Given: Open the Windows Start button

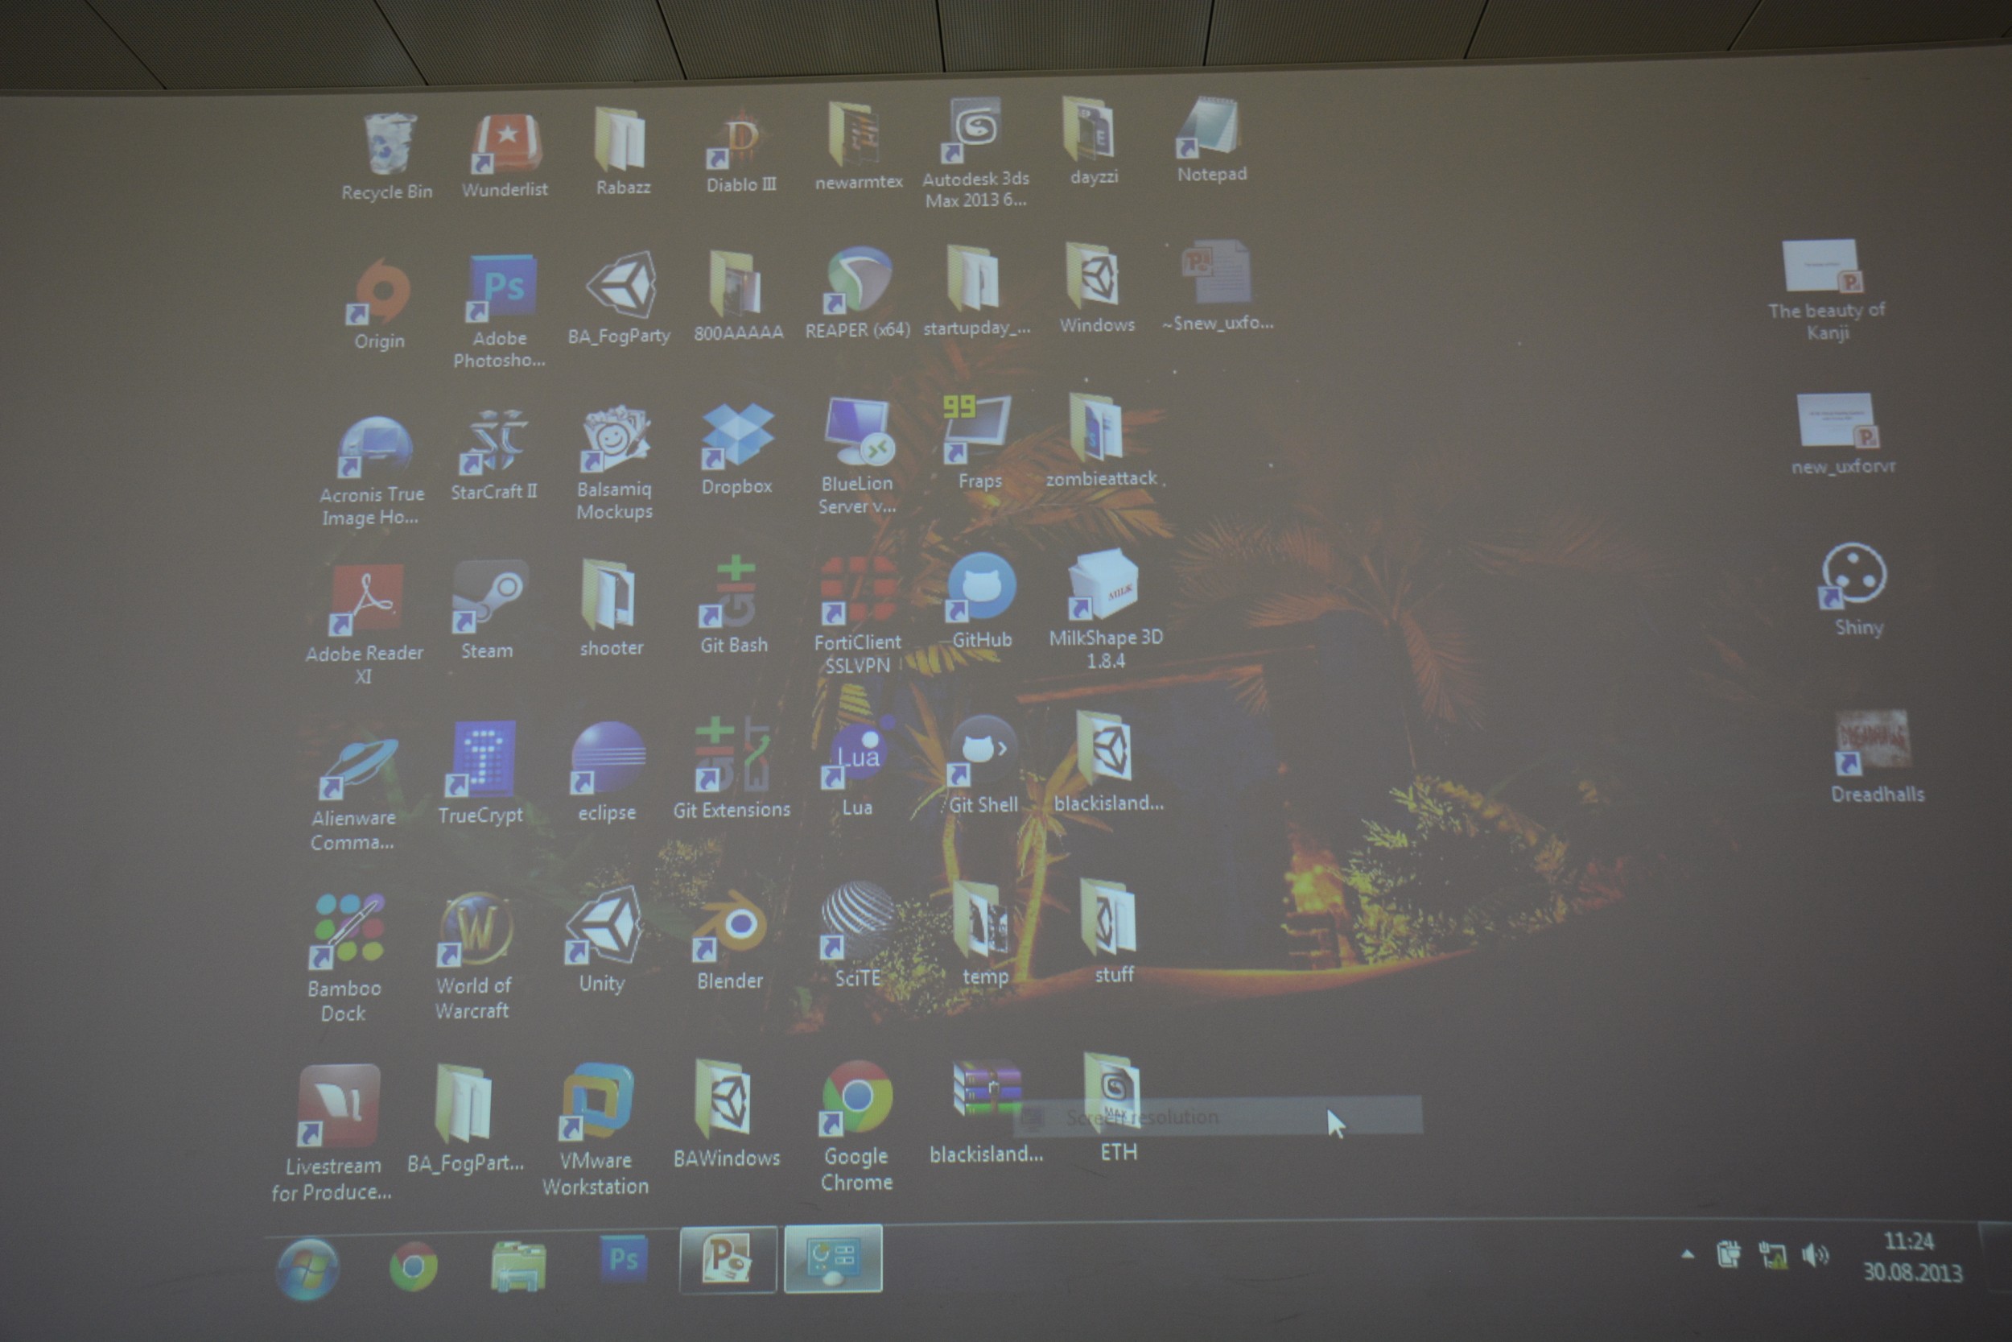Looking at the screenshot, I should pos(308,1270).
